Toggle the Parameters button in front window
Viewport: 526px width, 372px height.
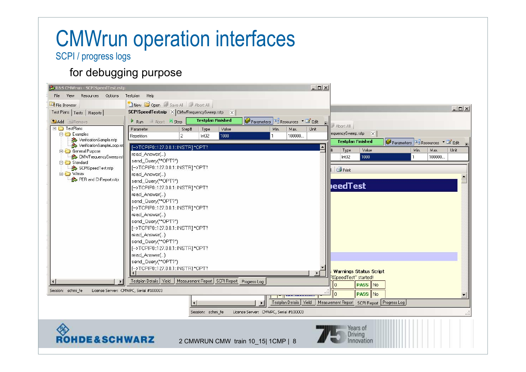pyautogui.click(x=258, y=122)
